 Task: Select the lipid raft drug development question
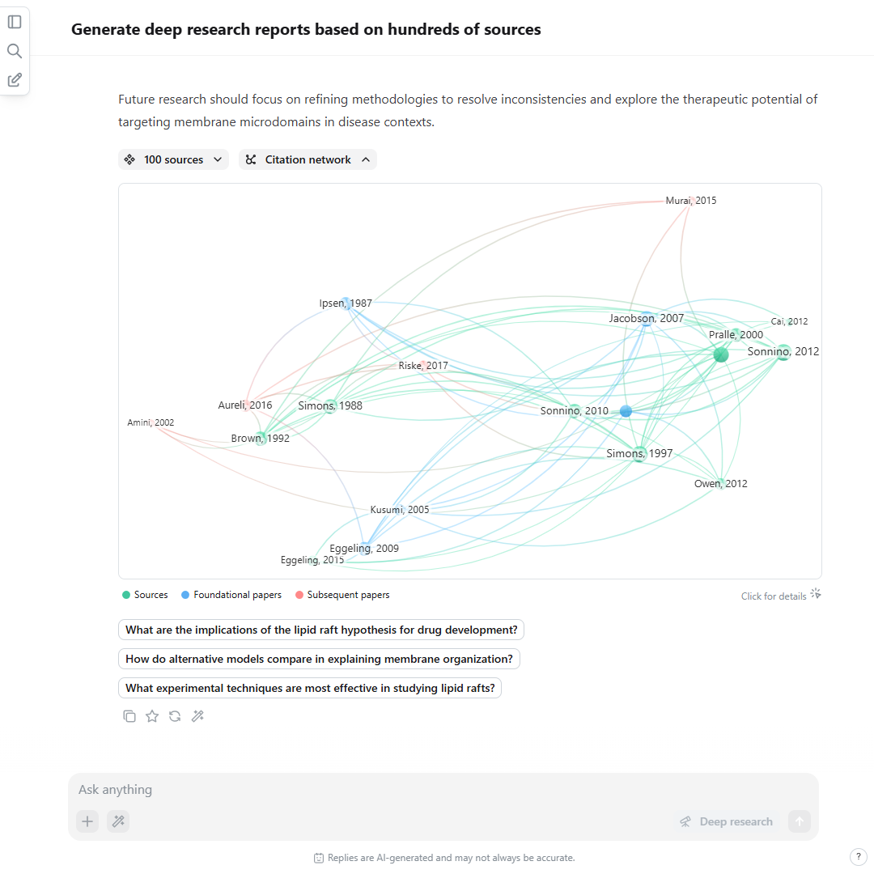click(x=321, y=630)
